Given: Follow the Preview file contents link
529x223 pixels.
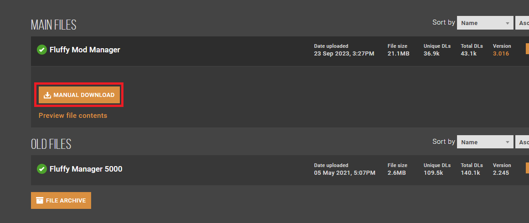Looking at the screenshot, I should (73, 116).
